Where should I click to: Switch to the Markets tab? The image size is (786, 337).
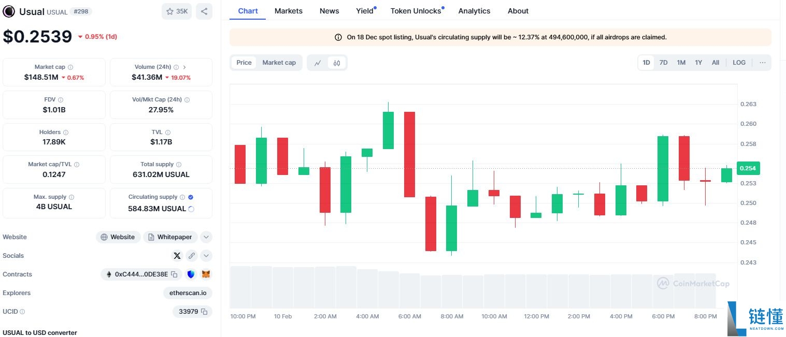click(289, 11)
